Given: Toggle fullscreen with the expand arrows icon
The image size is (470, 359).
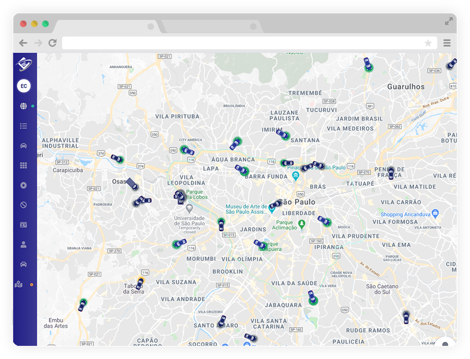Looking at the screenshot, I should click(449, 21).
